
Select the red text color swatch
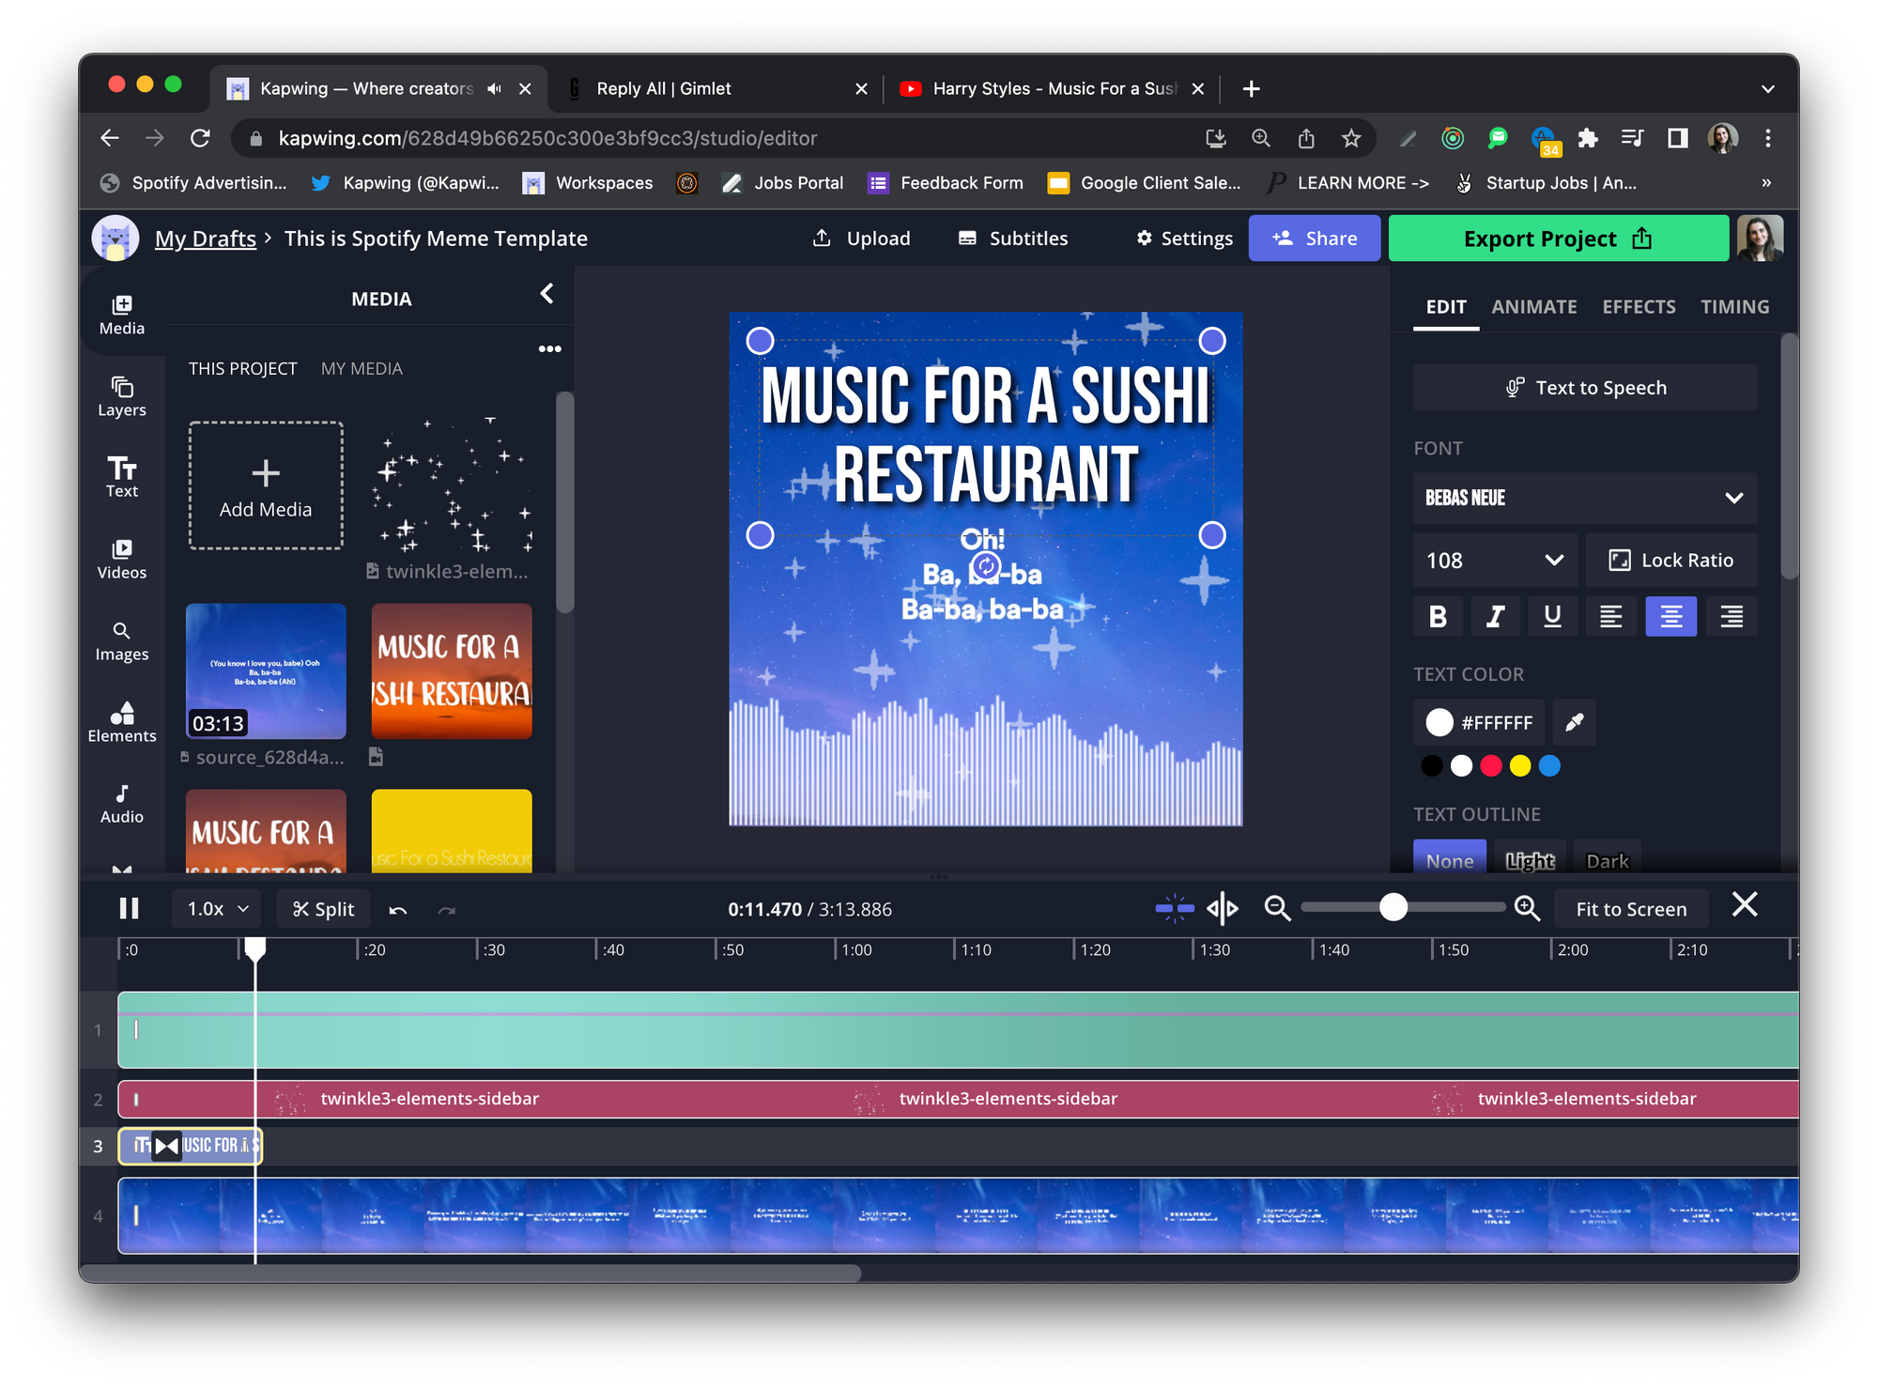1490,766
